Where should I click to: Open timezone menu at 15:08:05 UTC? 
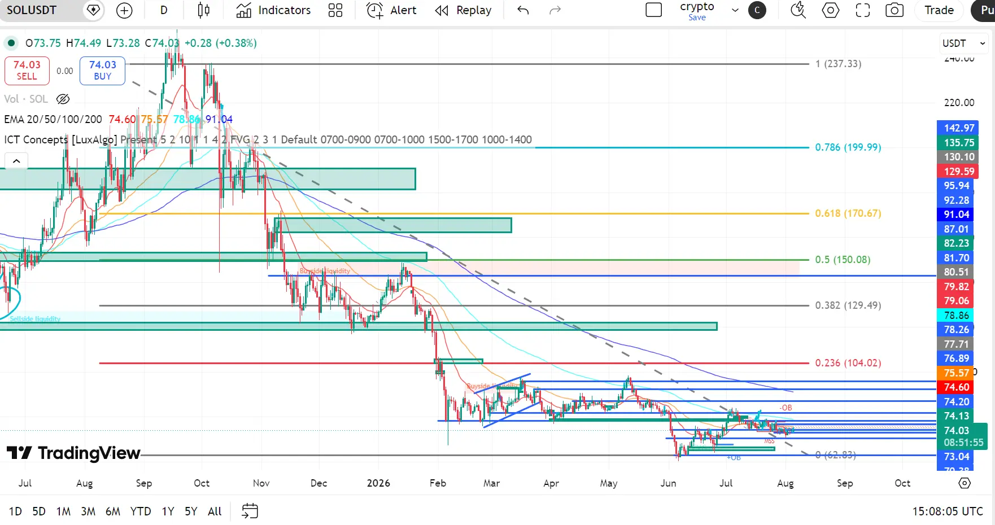click(948, 511)
